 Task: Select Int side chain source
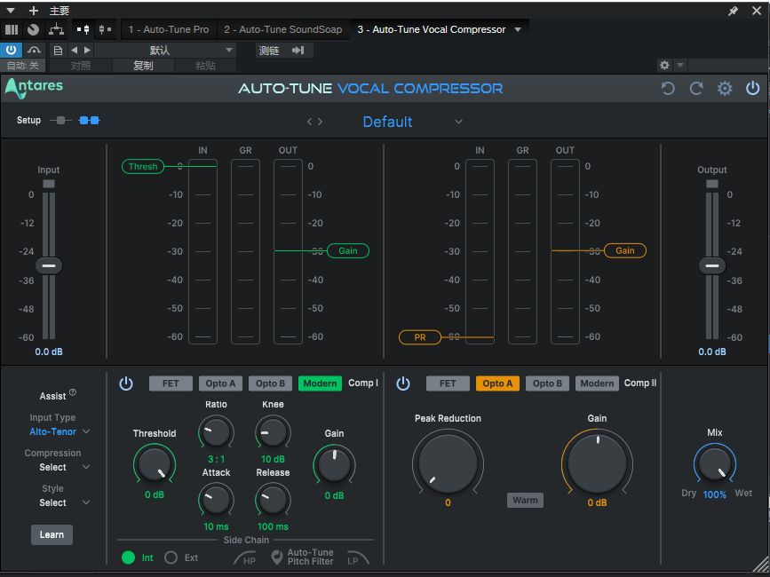pos(129,557)
